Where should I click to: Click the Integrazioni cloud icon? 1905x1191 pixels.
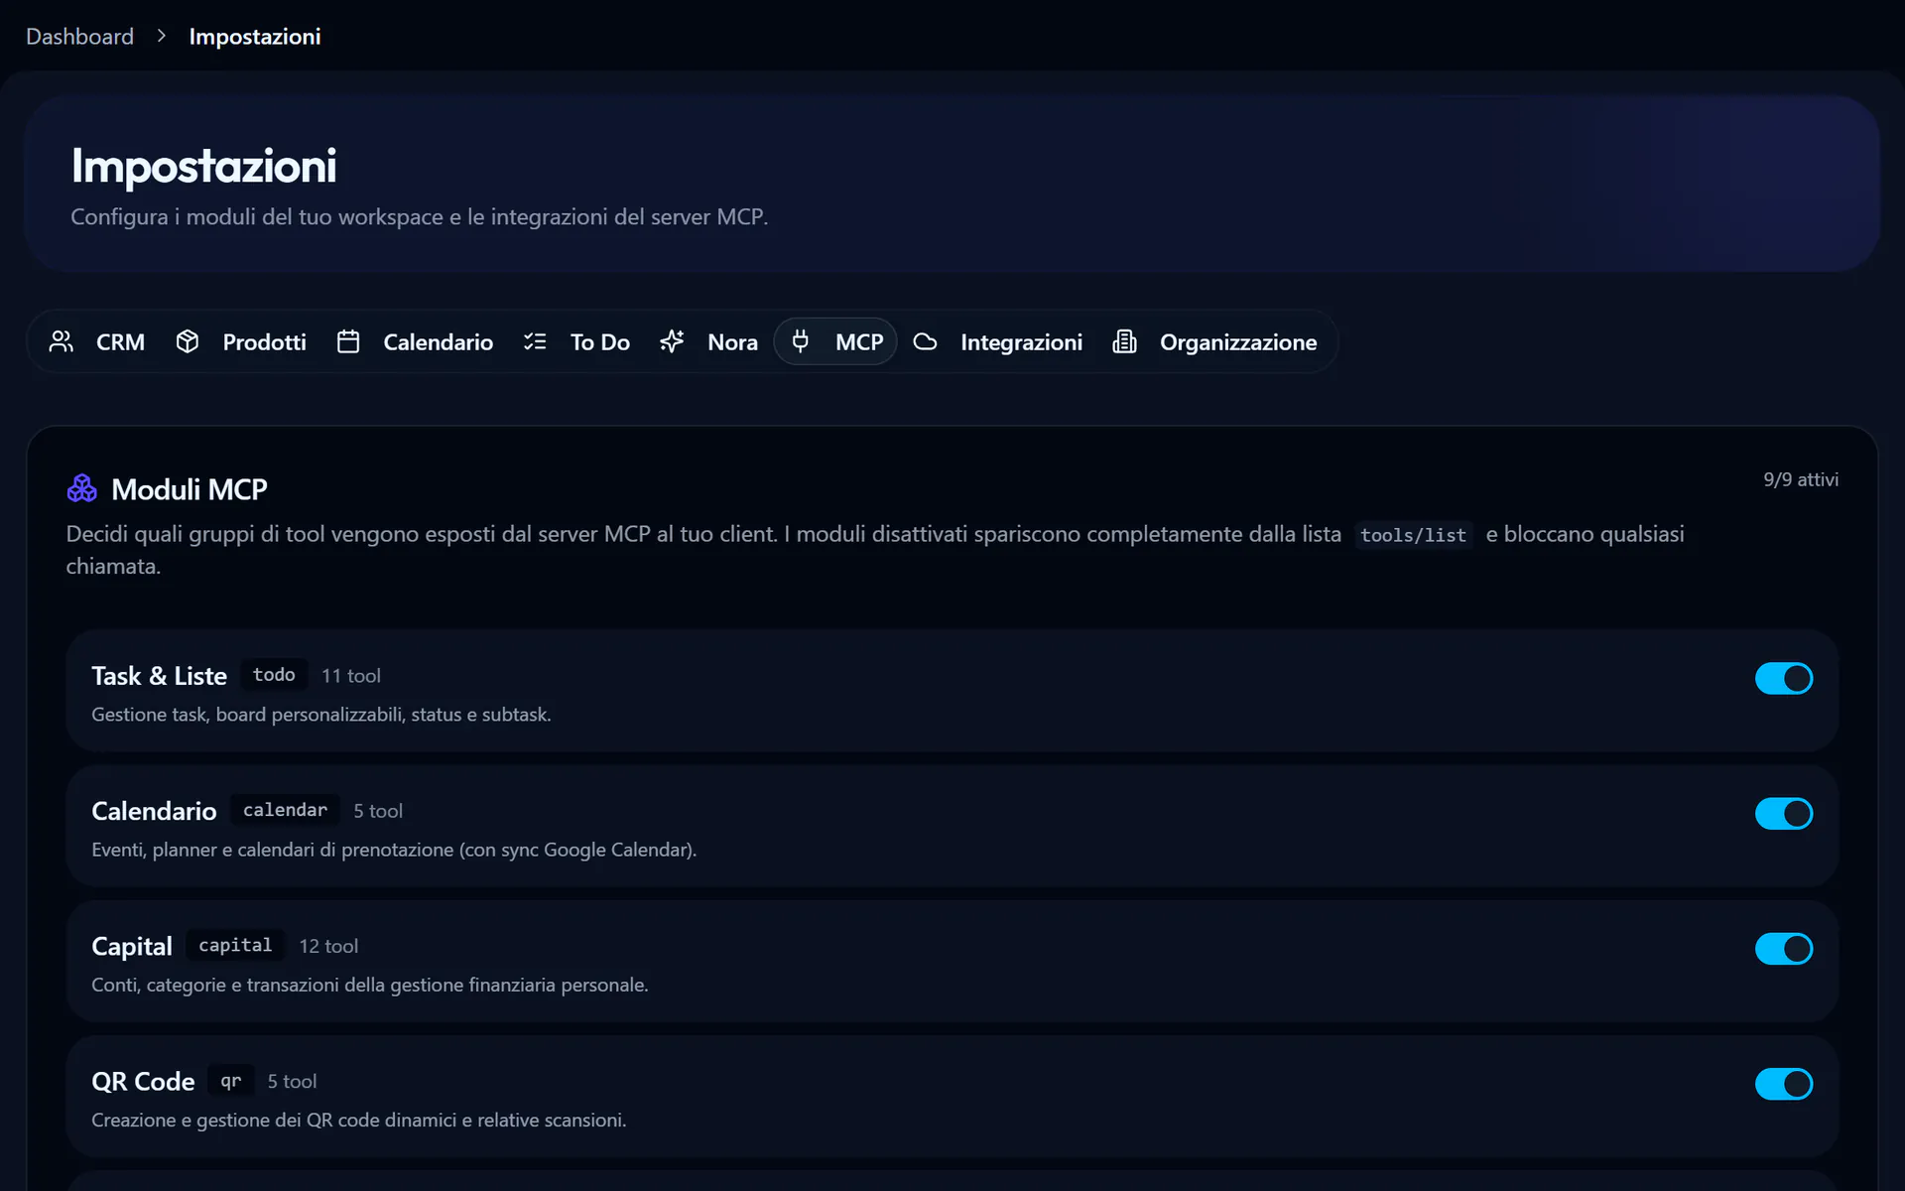click(925, 341)
